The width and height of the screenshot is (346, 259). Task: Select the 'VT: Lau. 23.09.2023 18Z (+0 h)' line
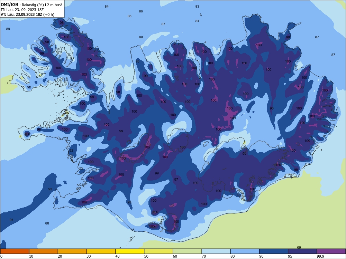pyautogui.click(x=27, y=15)
